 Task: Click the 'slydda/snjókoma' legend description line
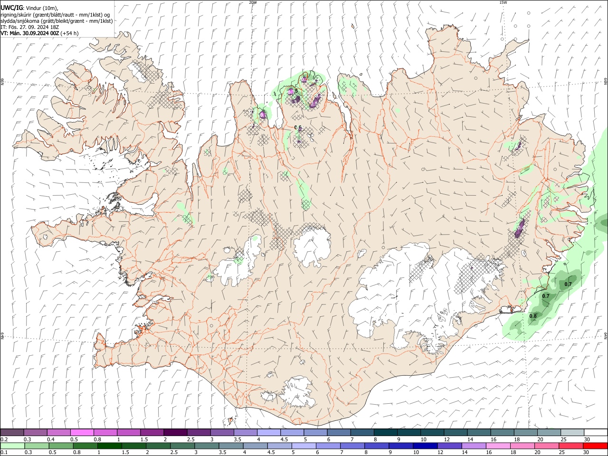57,21
